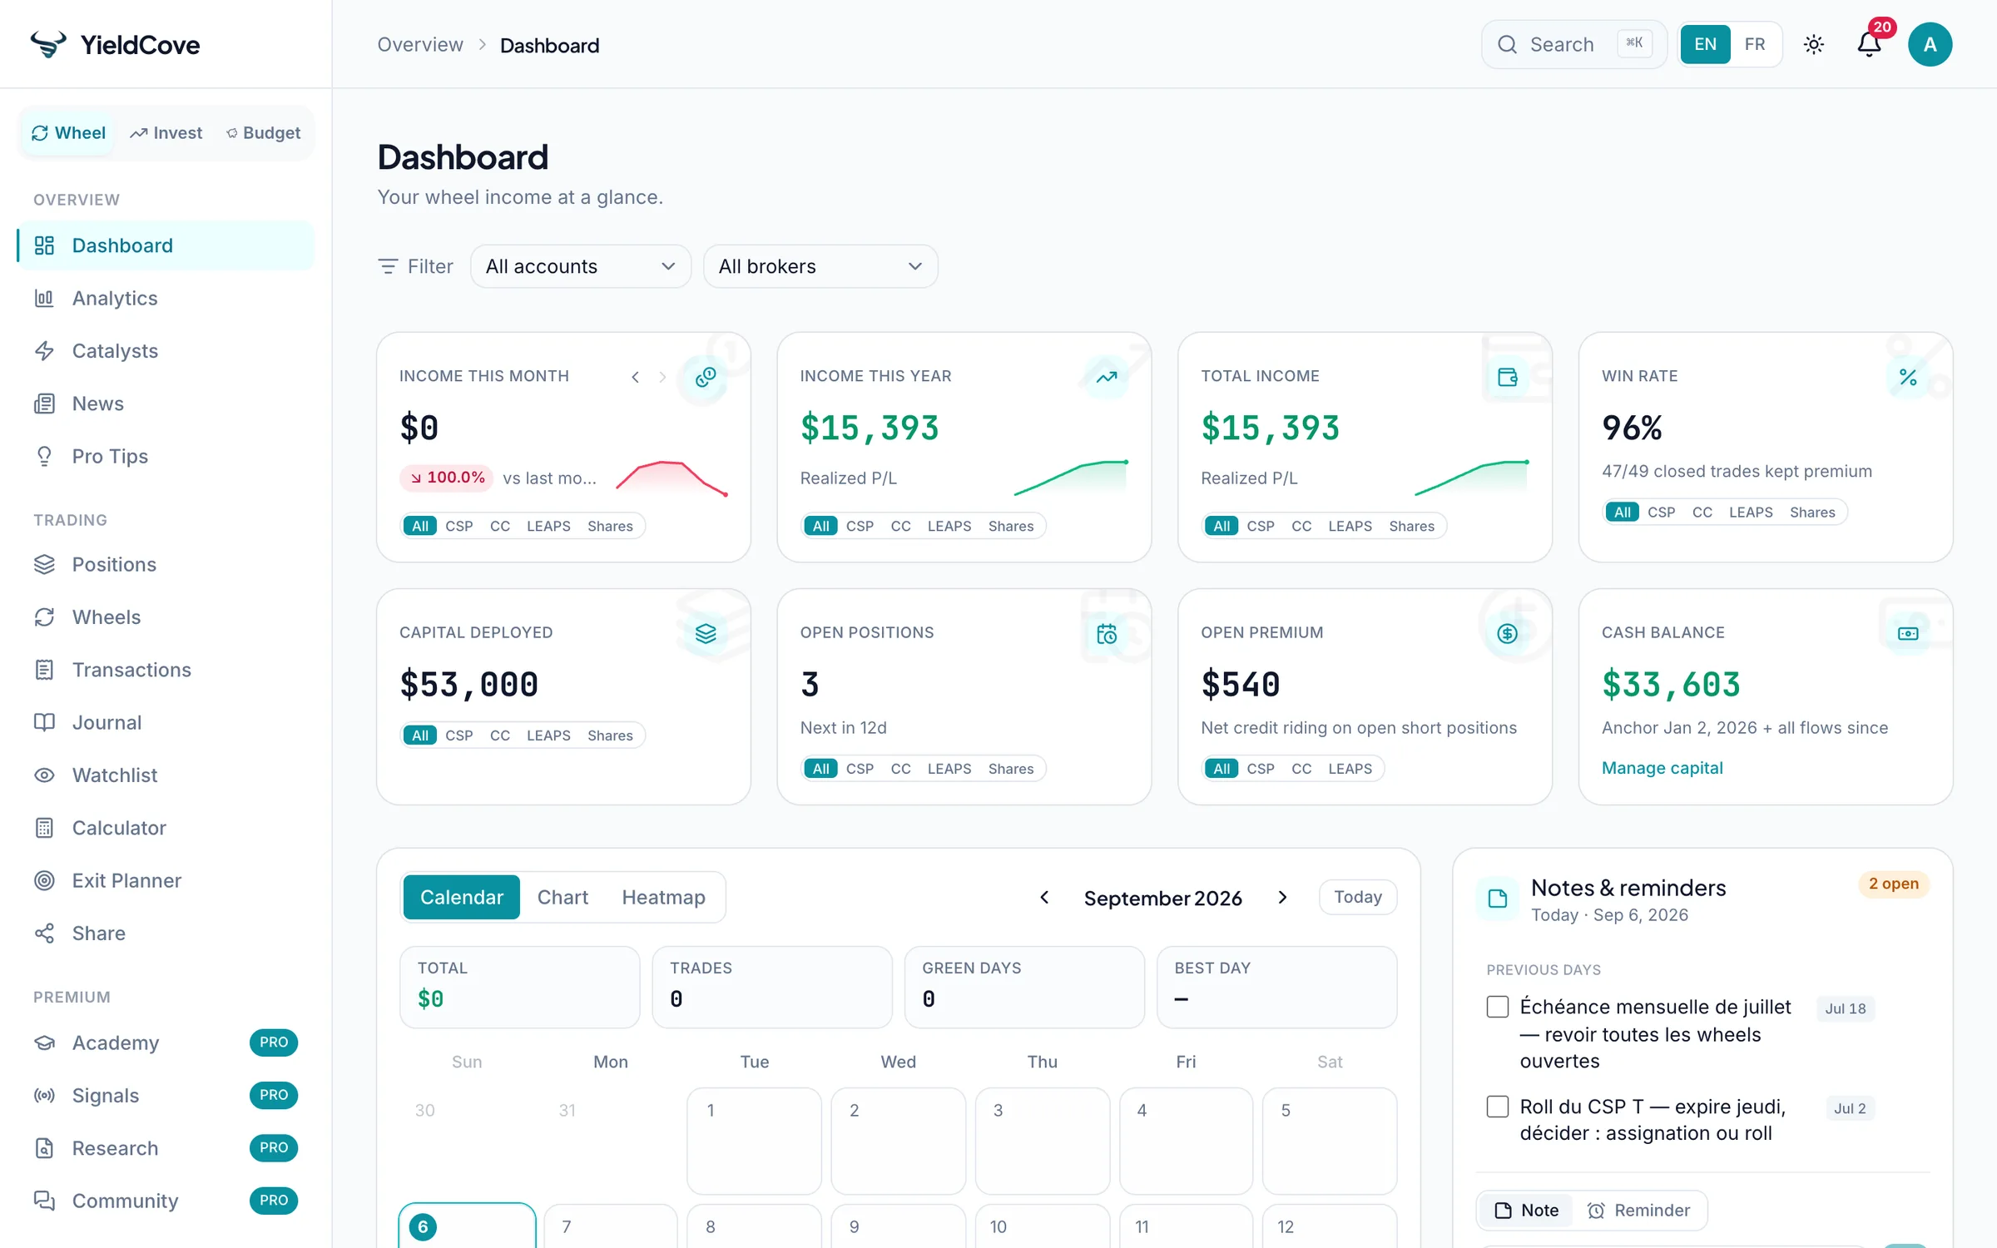This screenshot has width=1997, height=1248.
Task: Switch language to FR
Action: pos(1754,44)
